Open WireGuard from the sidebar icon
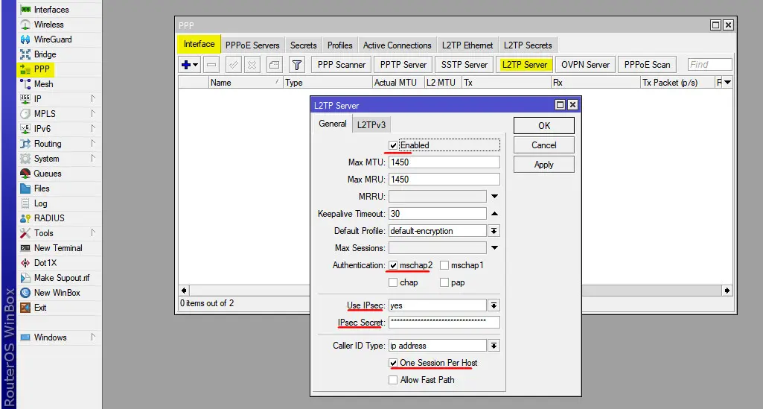 click(25, 39)
